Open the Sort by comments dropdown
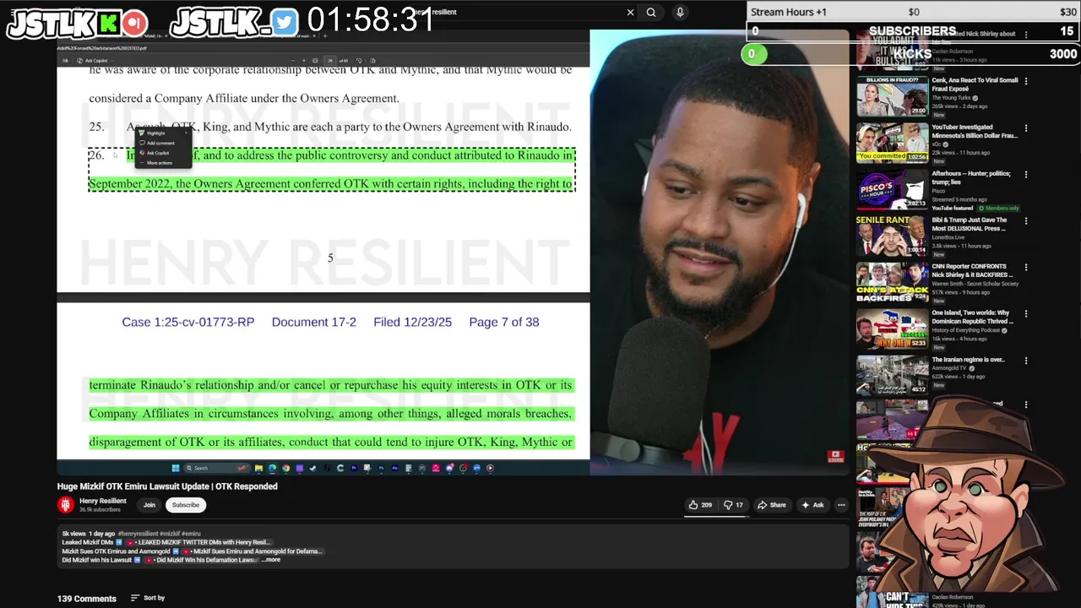 pyautogui.click(x=148, y=598)
